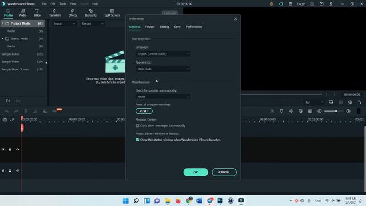Check Don't show messages automatically
Screen dimensions: 366x206
coord(137,126)
